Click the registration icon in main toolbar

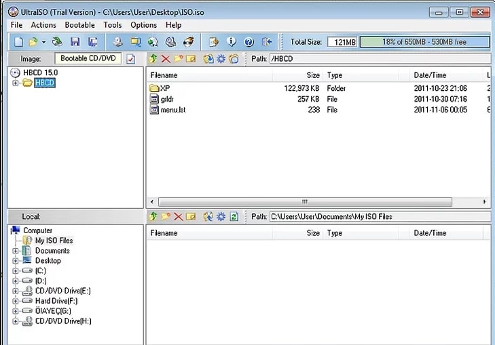[214, 42]
